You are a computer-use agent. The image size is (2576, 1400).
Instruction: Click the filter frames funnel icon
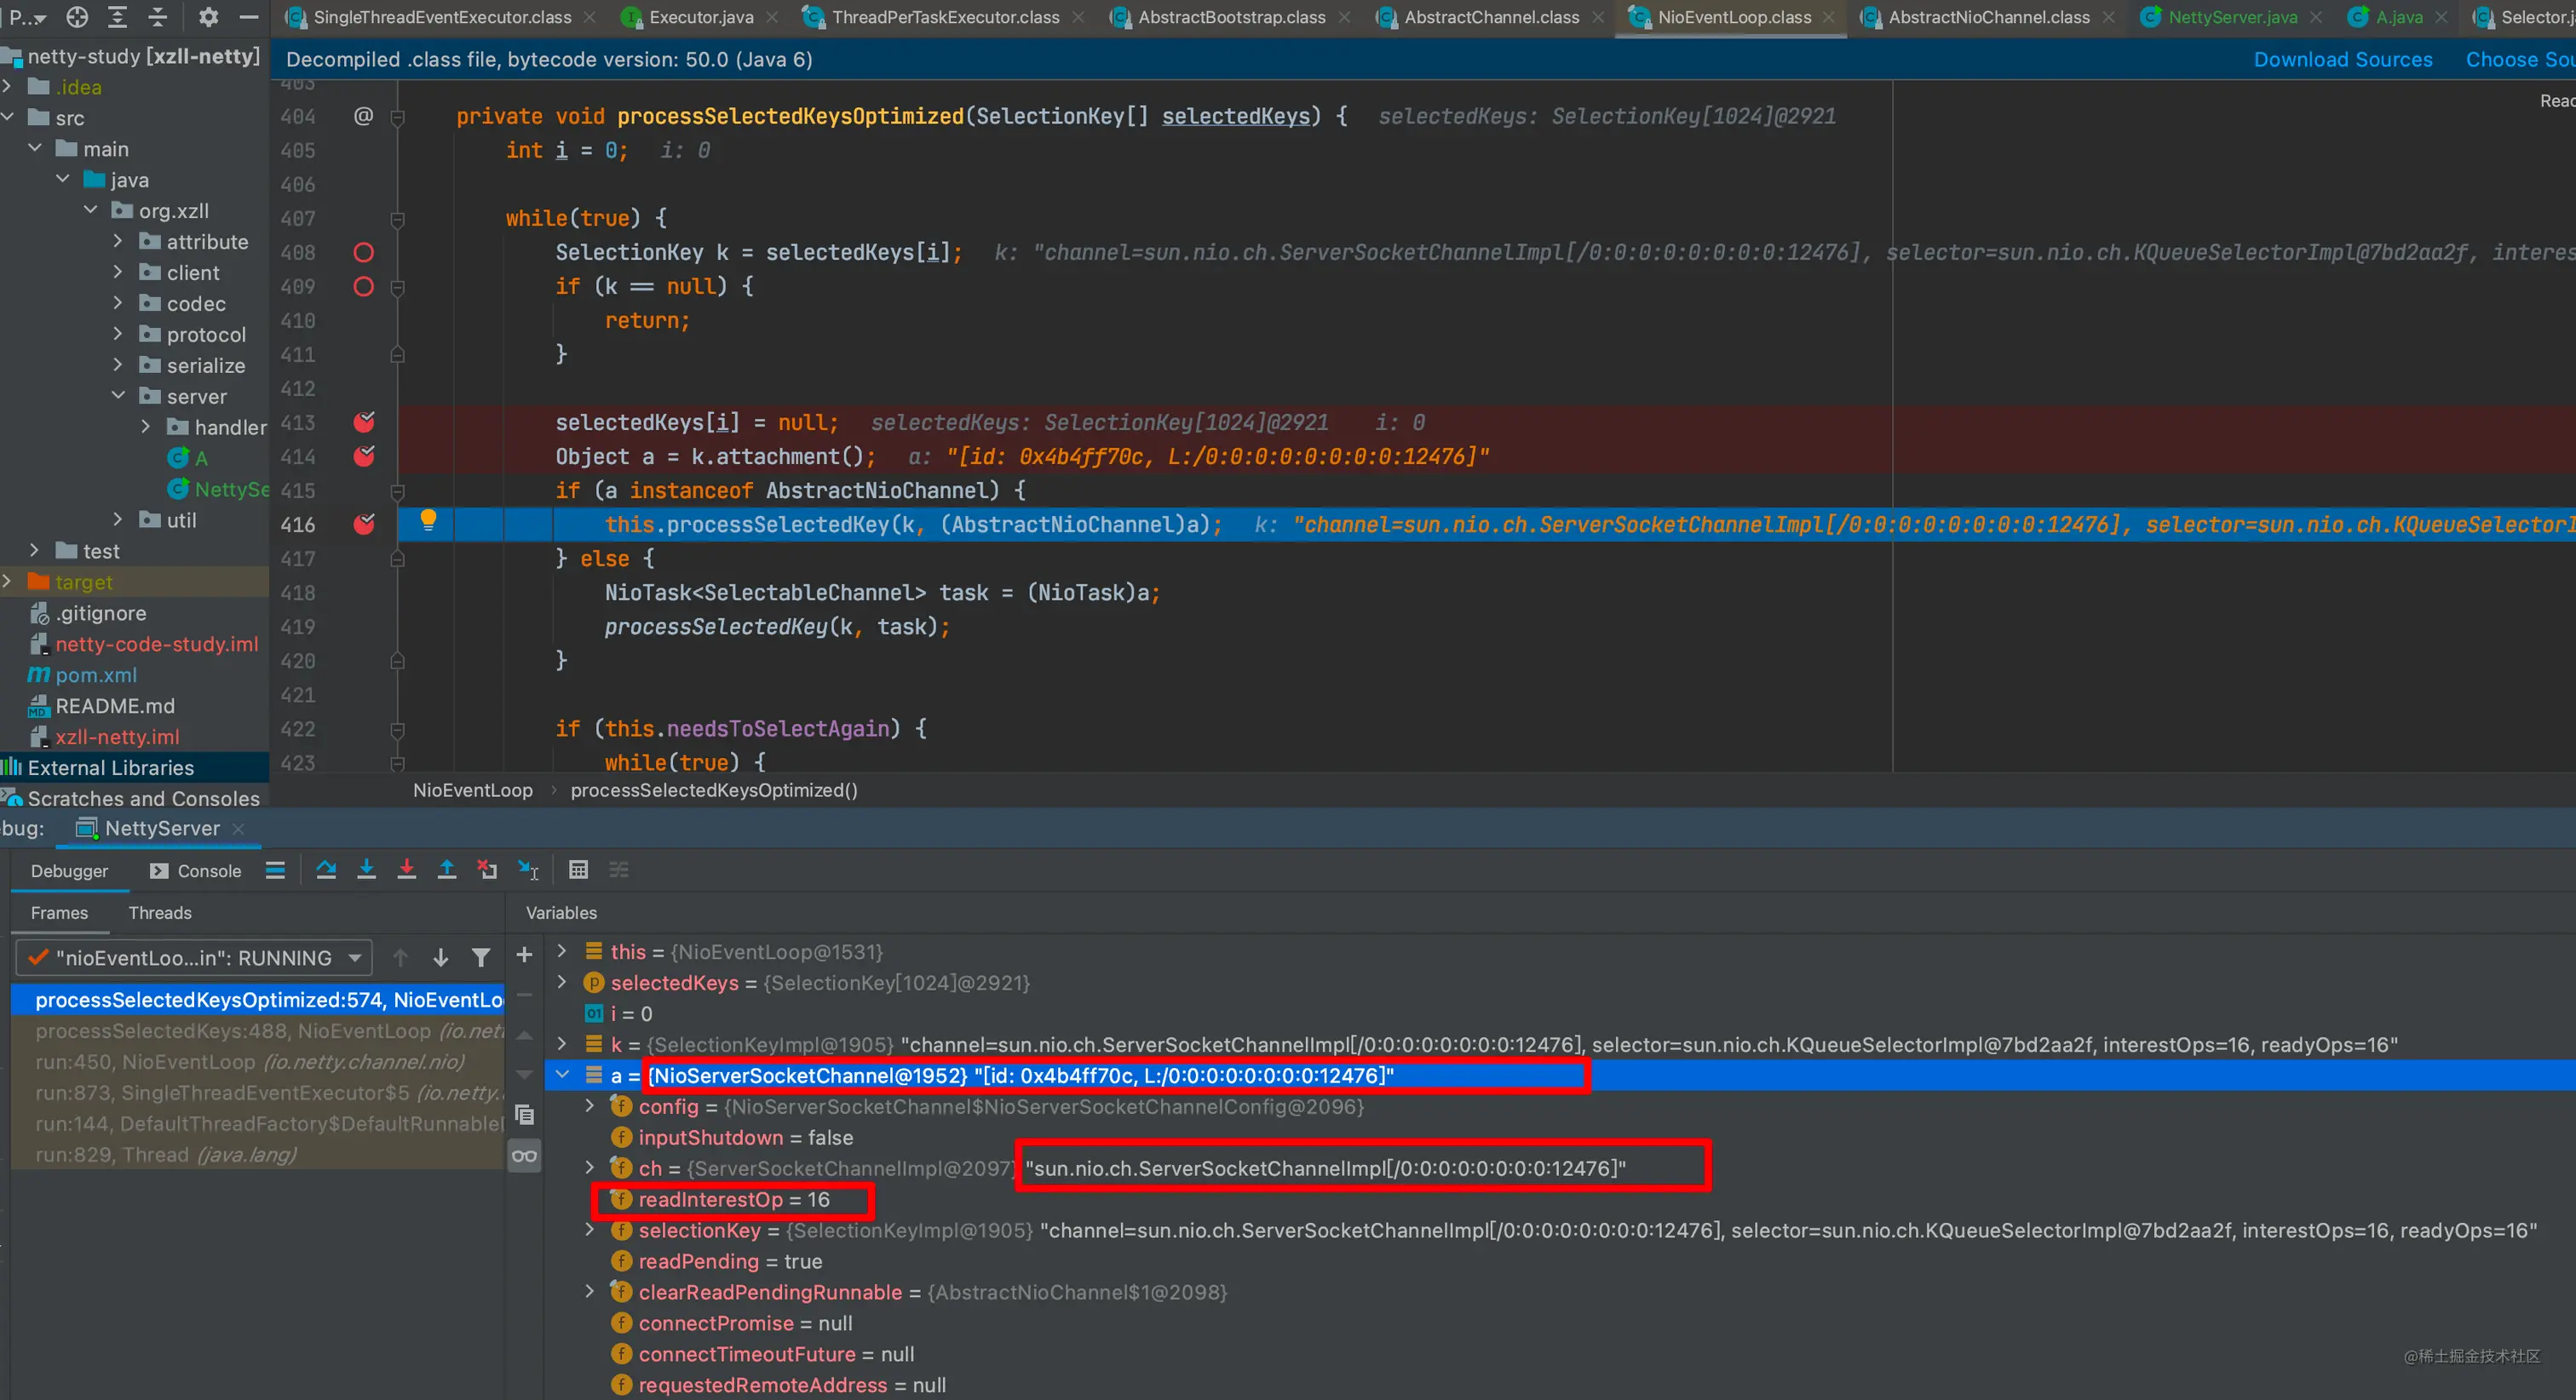click(x=481, y=958)
